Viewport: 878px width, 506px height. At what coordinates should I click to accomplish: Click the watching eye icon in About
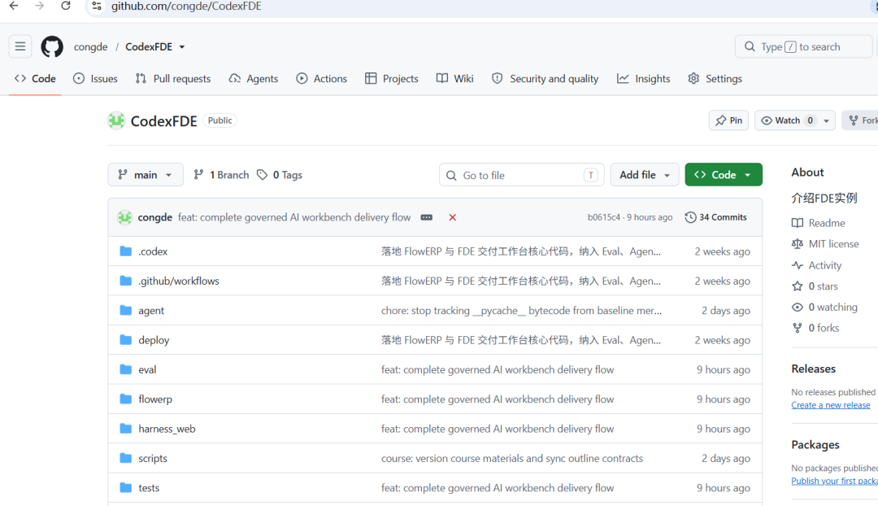(798, 307)
